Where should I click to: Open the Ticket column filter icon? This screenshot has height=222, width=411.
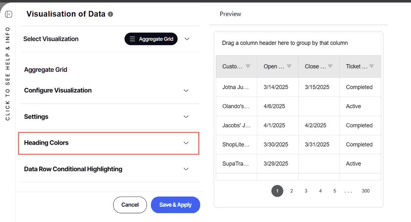(371, 66)
